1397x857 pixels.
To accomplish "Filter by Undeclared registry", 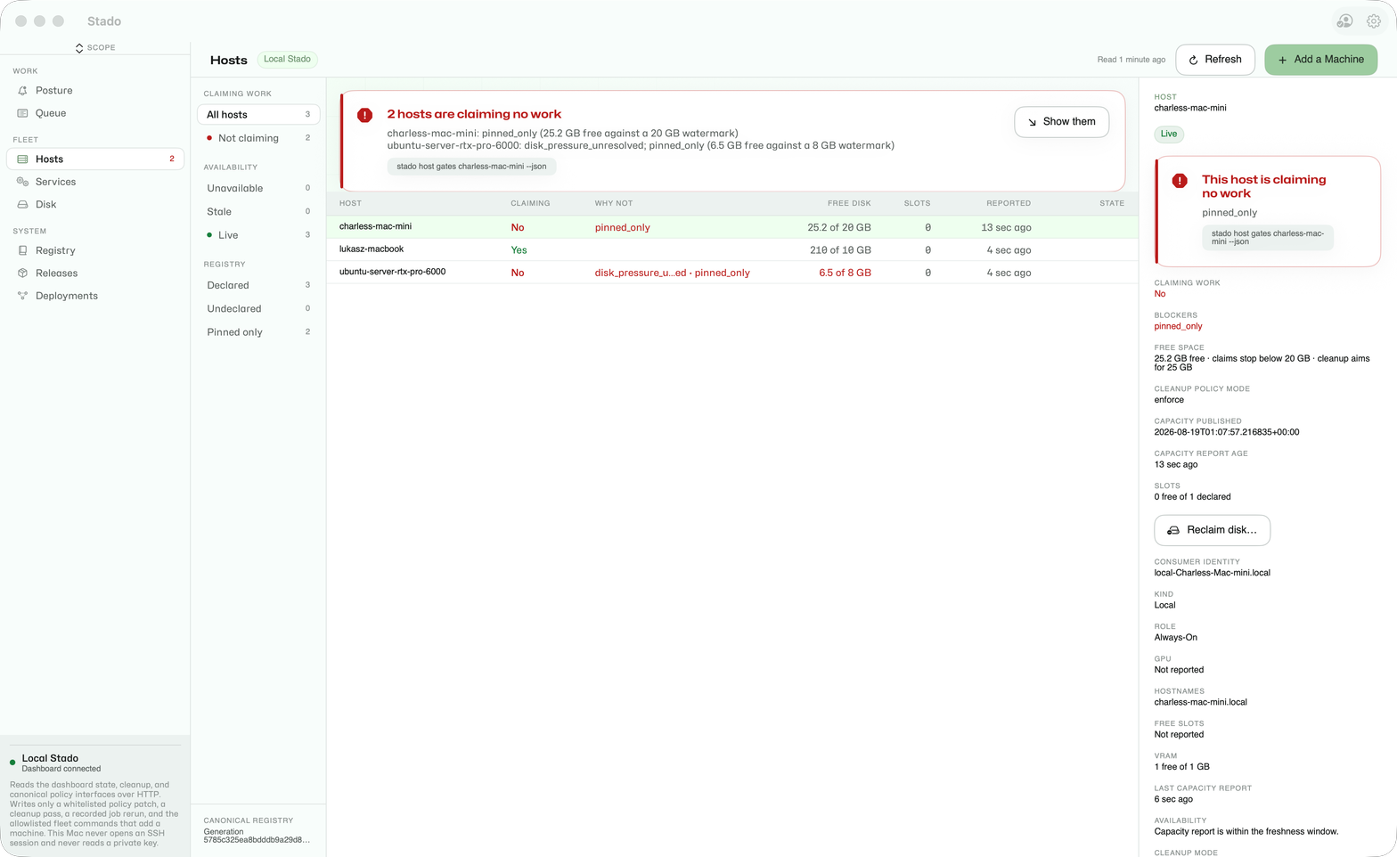I will point(257,309).
